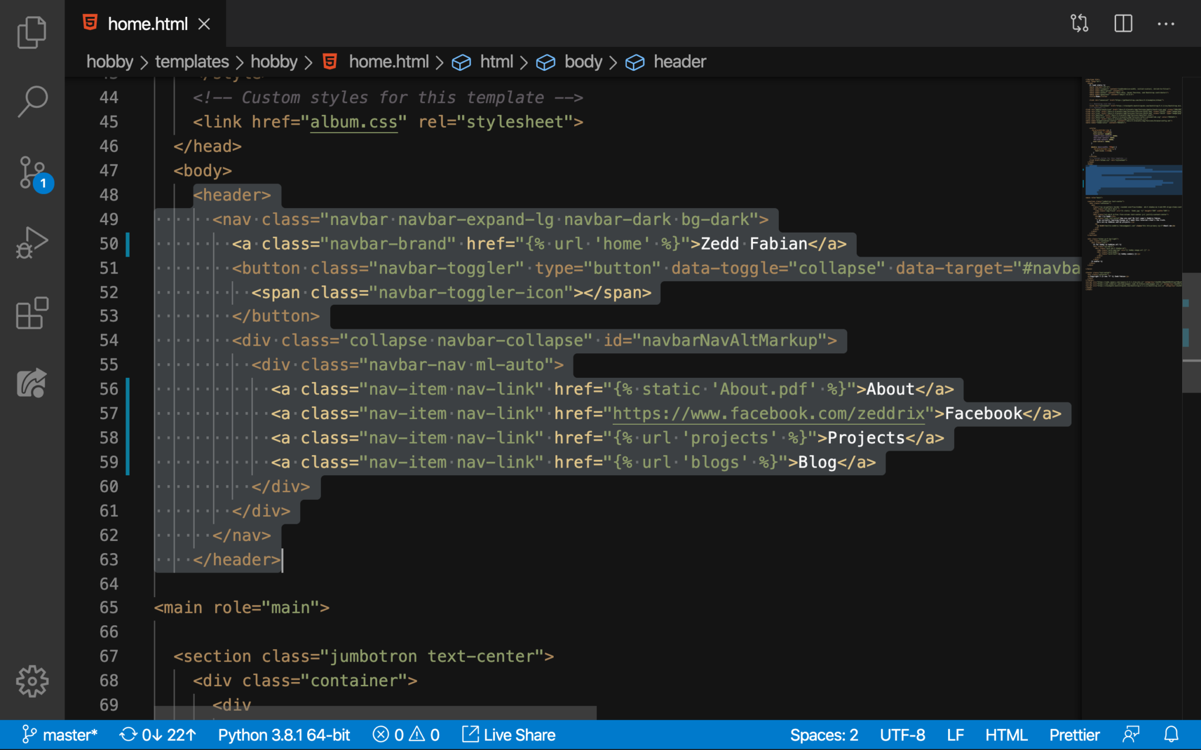Start a Live Share session
Viewport: 1201px width, 750px height.
click(x=508, y=735)
